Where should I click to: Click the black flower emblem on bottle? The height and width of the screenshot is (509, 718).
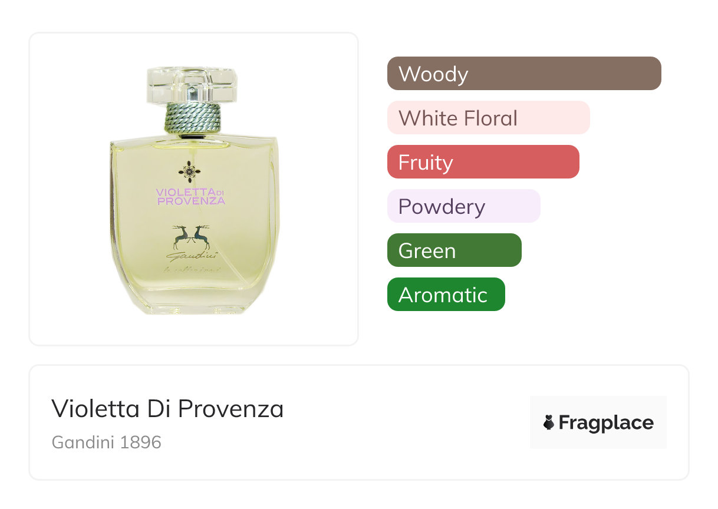[189, 172]
